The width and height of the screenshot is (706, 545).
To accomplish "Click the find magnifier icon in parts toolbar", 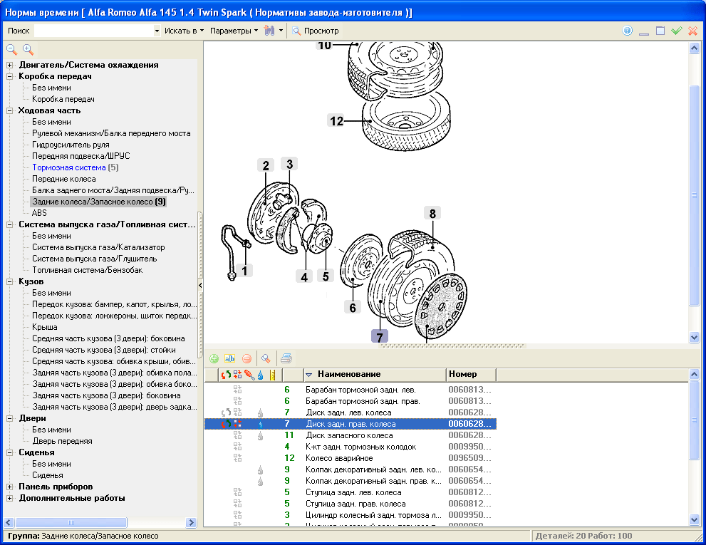I will pyautogui.click(x=265, y=358).
